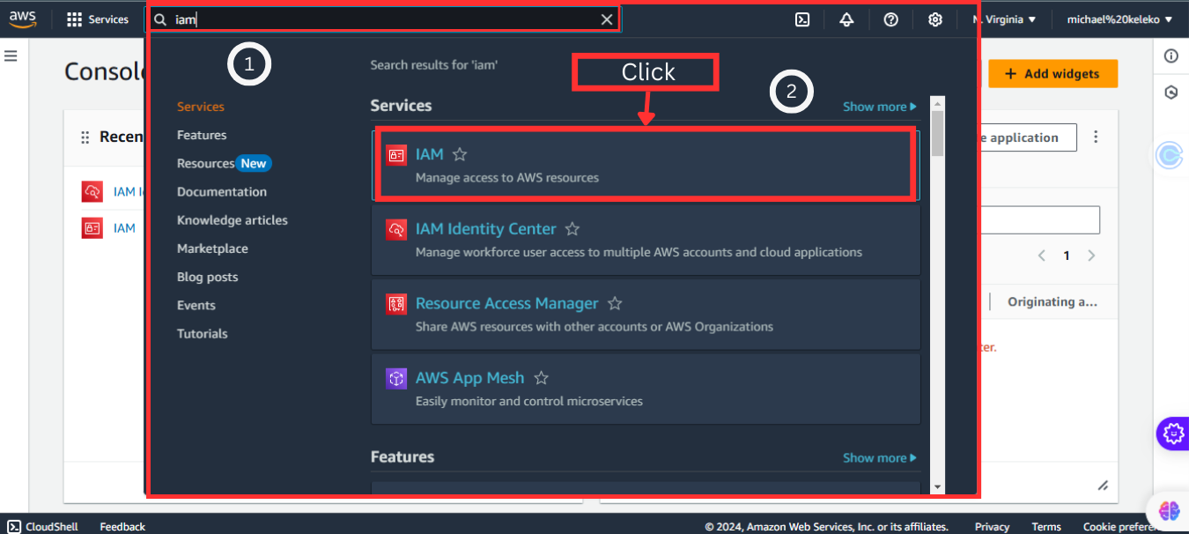The image size is (1189, 534).
Task: Toggle the hamburger side navigation menu
Action: pyautogui.click(x=11, y=56)
